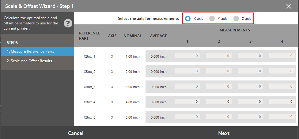Open step 1 Measure Reference Parts
This screenshot has width=299, height=139.
[x=37, y=52]
